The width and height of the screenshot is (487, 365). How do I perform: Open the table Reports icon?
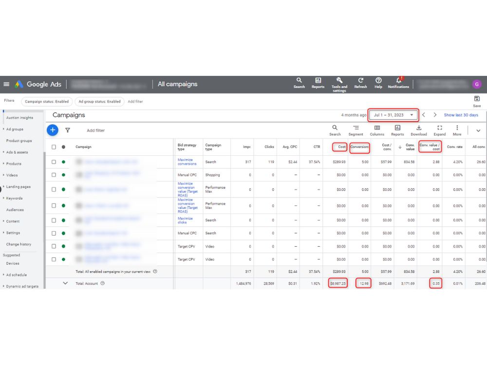(397, 130)
